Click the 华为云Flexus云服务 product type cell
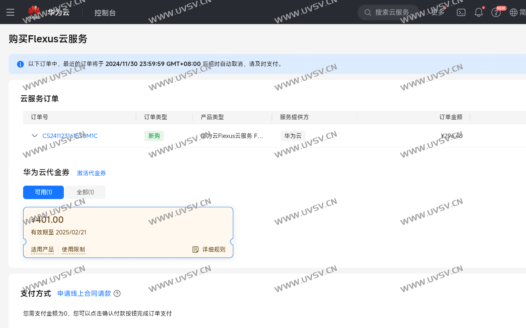 click(232, 136)
